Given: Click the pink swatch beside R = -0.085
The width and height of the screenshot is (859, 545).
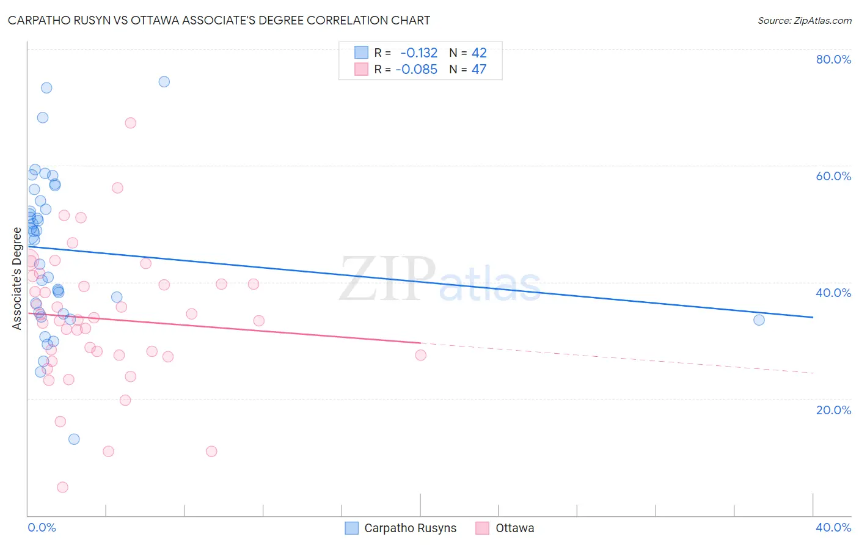Looking at the screenshot, I should coord(361,69).
